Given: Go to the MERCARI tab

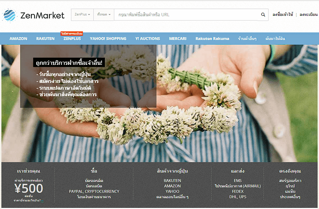Looking at the screenshot, I should coord(178,39).
